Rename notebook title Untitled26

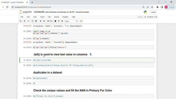point(39,12)
